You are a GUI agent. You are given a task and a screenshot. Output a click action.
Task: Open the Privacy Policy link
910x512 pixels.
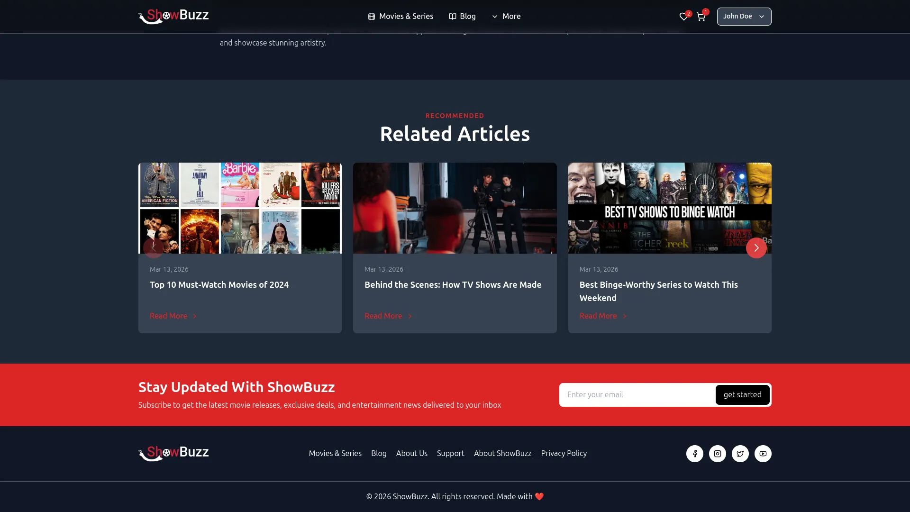point(564,453)
